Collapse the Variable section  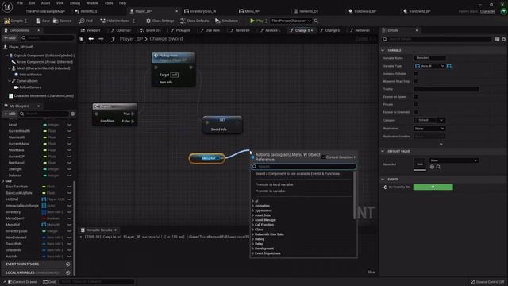[x=383, y=51]
